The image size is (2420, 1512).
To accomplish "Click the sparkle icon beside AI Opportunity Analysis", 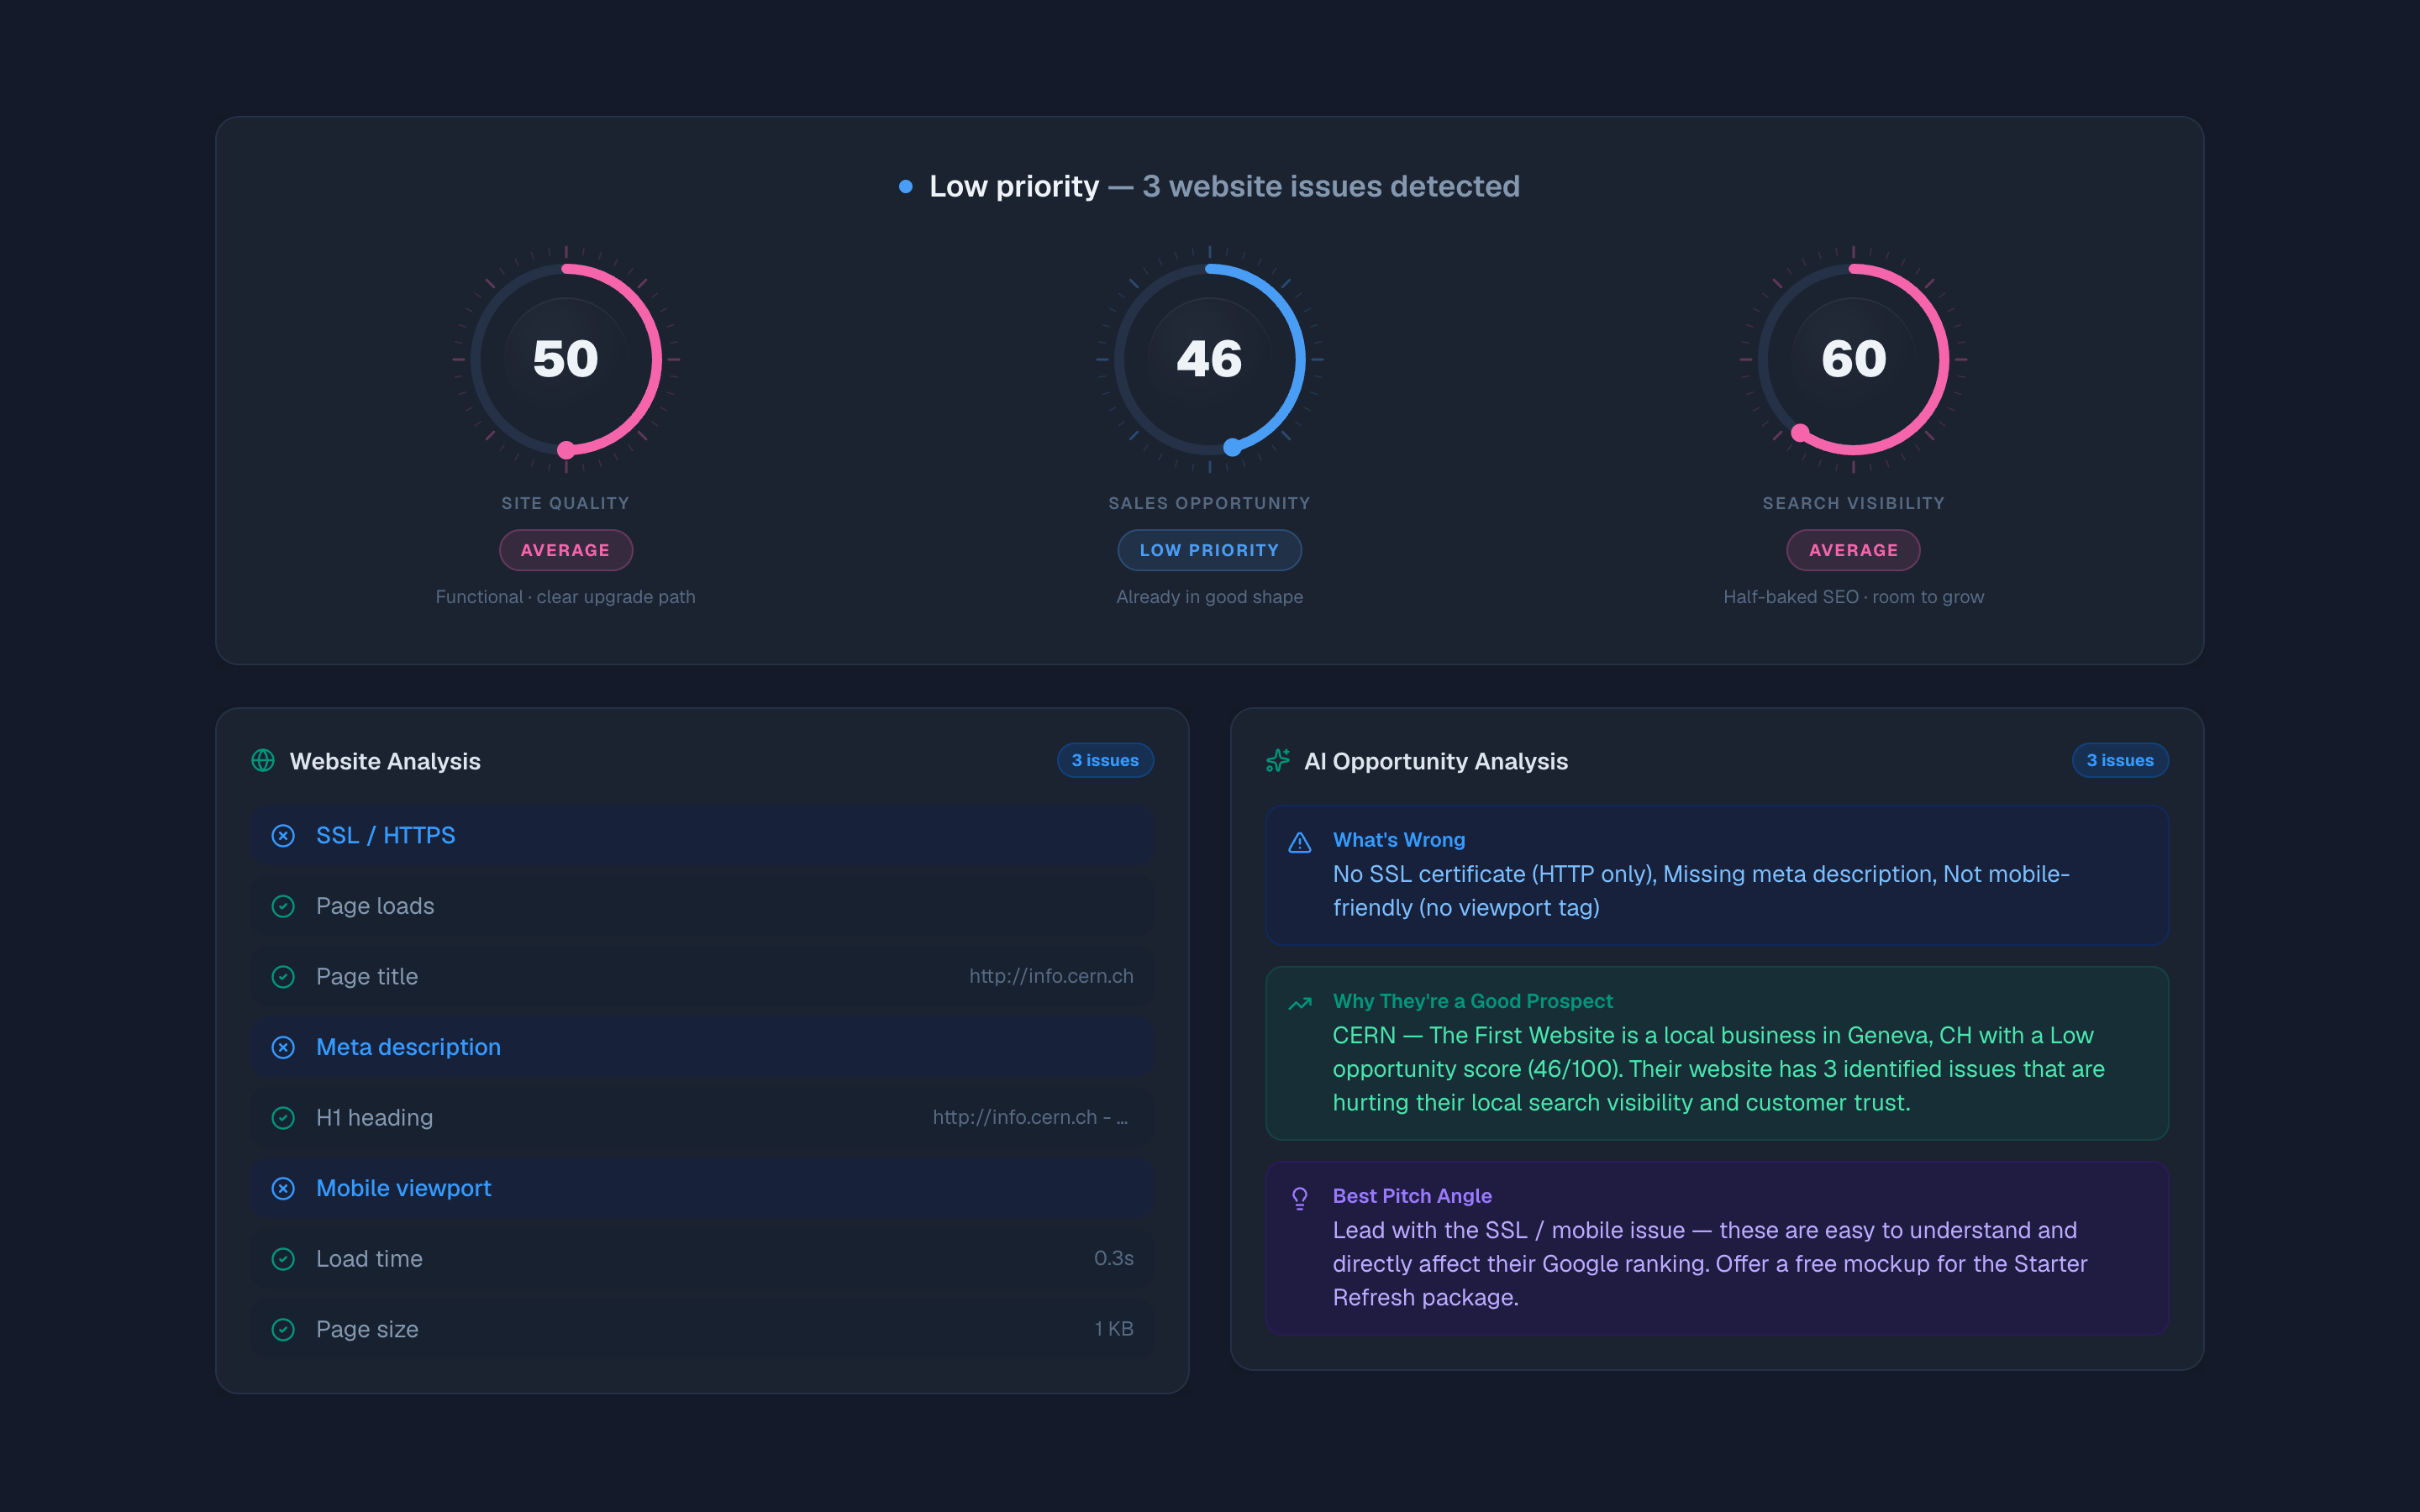I will (1278, 761).
